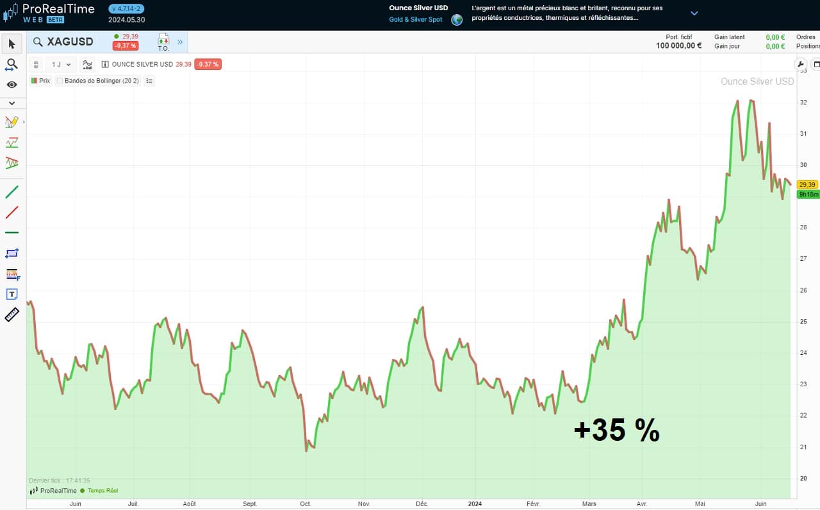
Task: Toggle the eye visibility icon in sidebar
Action: 12,85
